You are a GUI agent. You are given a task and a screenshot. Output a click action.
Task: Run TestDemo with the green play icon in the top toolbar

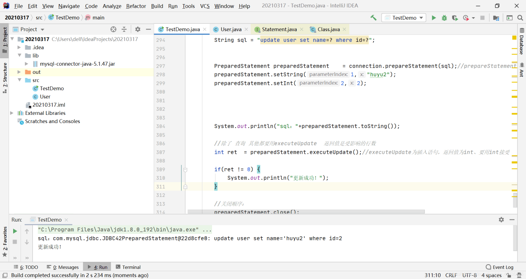coord(434,18)
